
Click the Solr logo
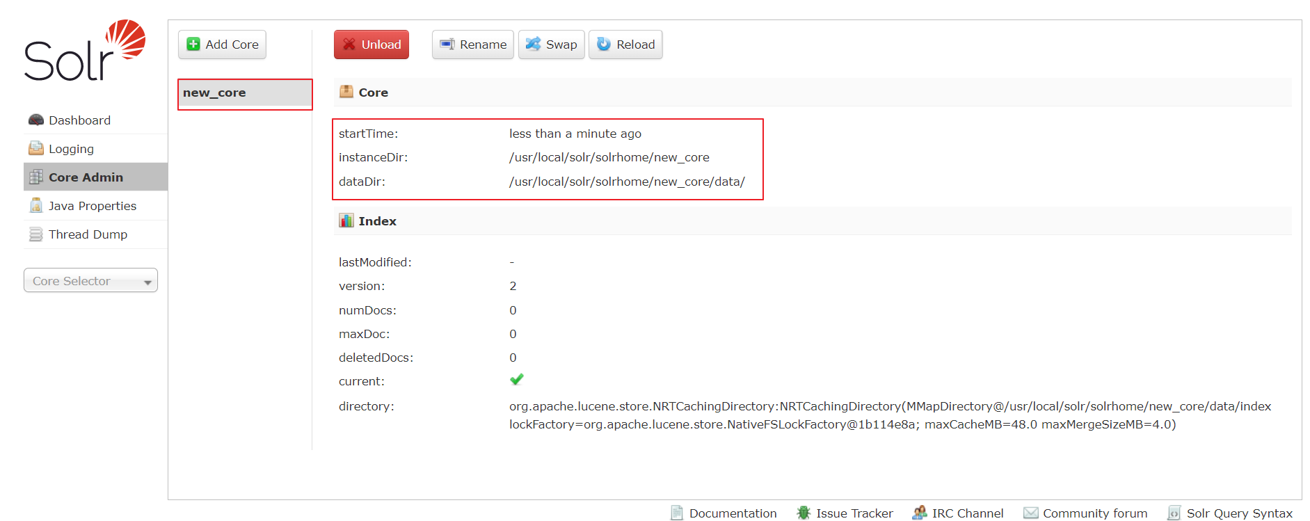click(85, 50)
